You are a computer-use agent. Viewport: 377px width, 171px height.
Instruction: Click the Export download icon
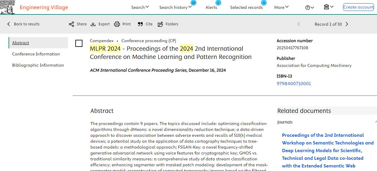click(x=93, y=24)
